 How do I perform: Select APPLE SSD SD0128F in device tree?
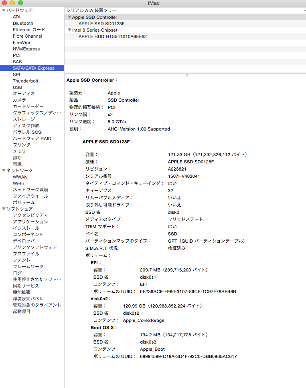[101, 24]
